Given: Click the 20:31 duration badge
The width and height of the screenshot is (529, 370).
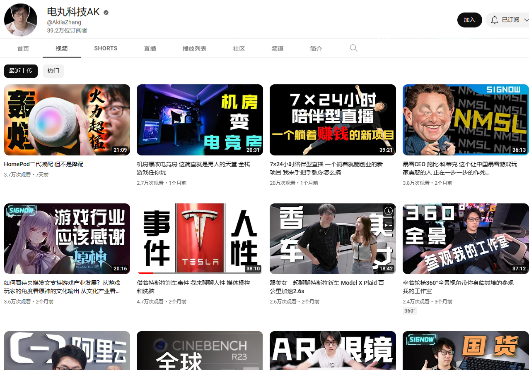Looking at the screenshot, I should (x=253, y=150).
